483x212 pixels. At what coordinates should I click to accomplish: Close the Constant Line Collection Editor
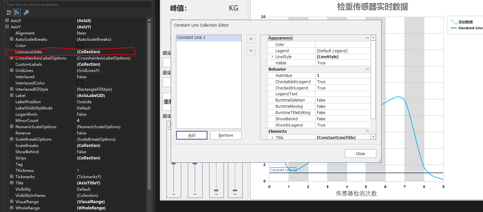pos(360,153)
